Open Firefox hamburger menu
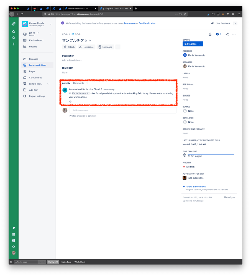Viewport: 251px width, 276px height. point(239,14)
